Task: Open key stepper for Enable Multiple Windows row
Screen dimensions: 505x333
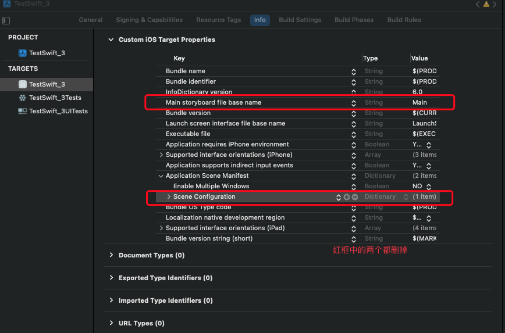Action: click(x=354, y=187)
